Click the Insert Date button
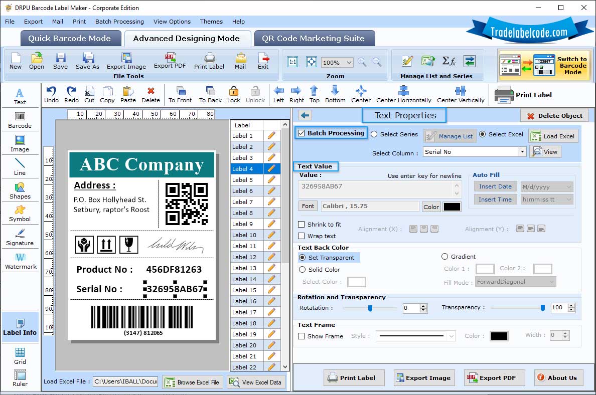Screen dimensions: 596x395 (x=495, y=186)
